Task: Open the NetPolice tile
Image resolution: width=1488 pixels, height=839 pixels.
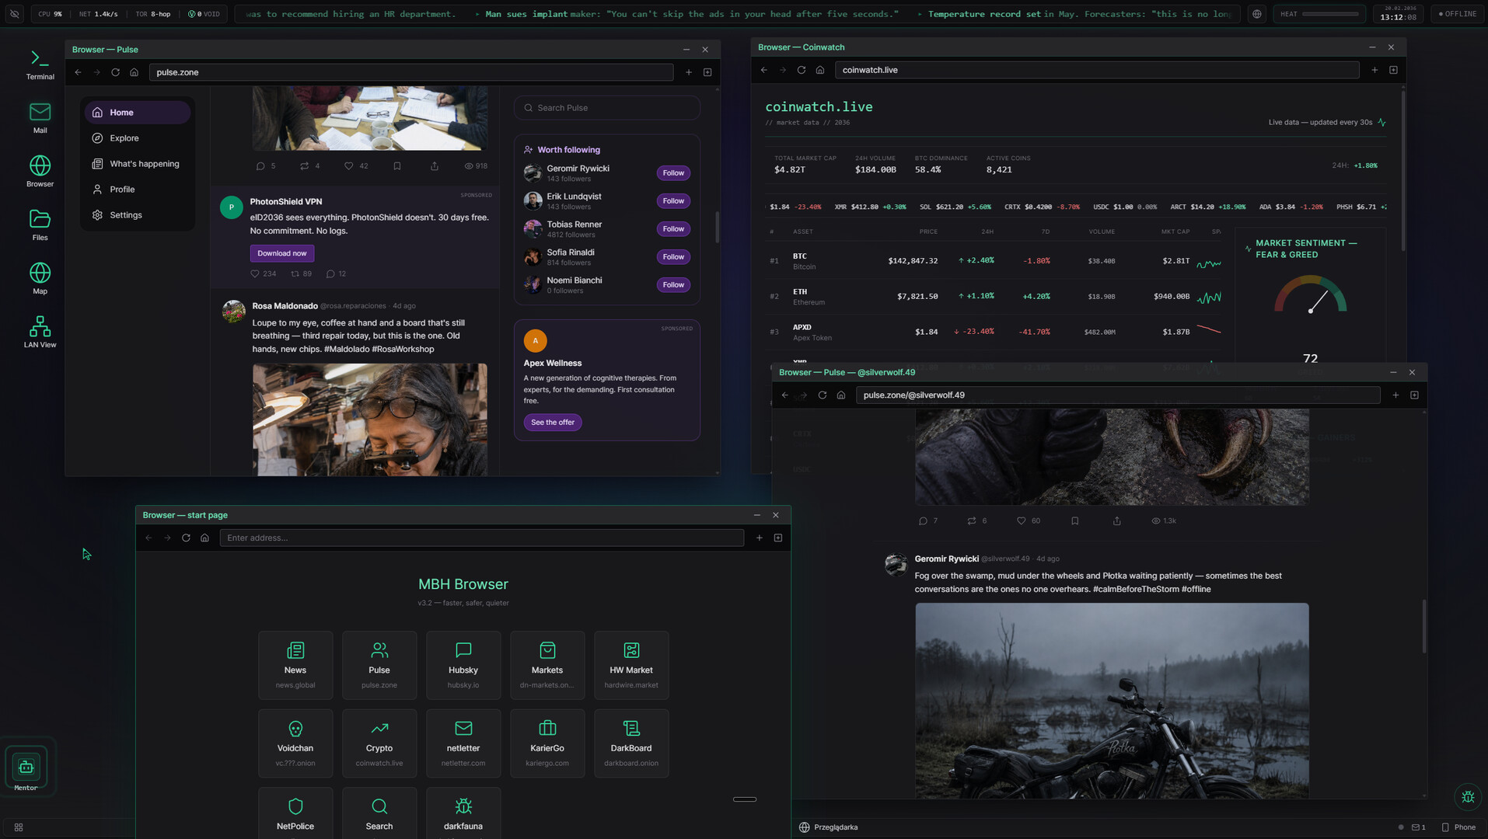Action: [295, 813]
